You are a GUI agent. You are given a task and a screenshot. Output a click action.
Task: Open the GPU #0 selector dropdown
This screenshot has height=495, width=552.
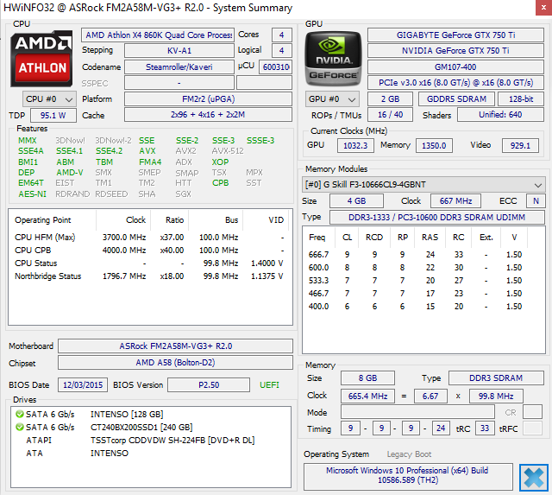pos(332,99)
